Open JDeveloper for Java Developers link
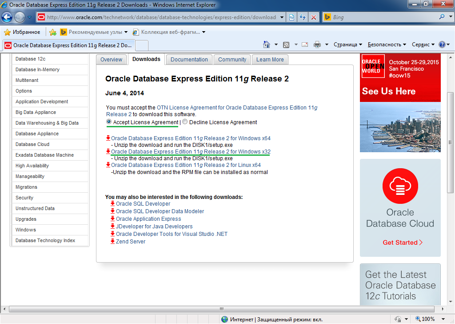This screenshot has height=324, width=455. pyautogui.click(x=154, y=227)
